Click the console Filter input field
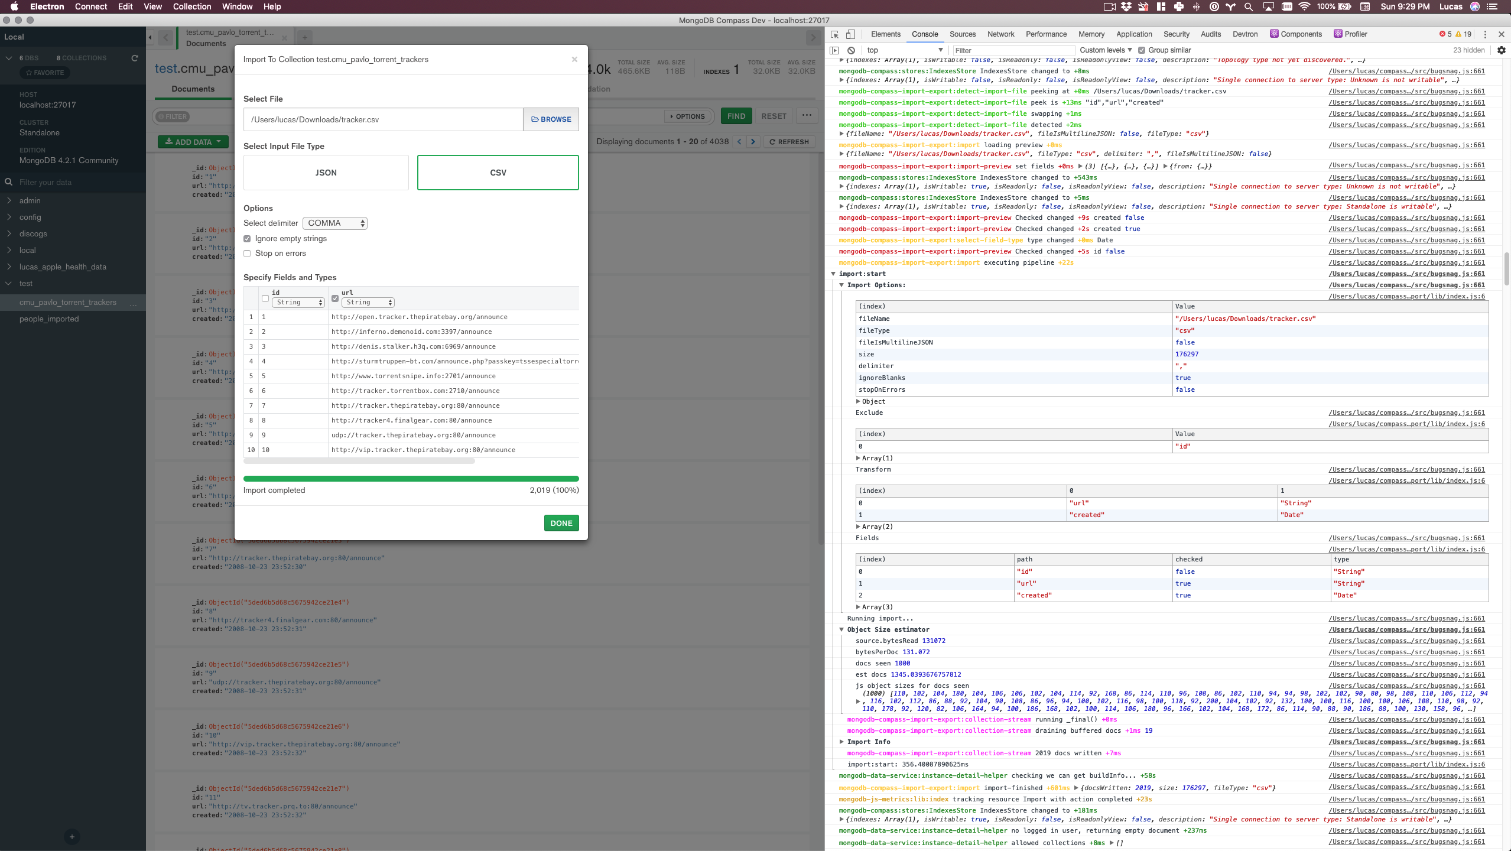Viewport: 1511px width, 851px height. (1013, 50)
